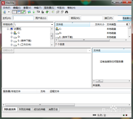Switch to 消息日志 tab
The image size is (133, 119).
pyautogui.click(x=53, y=109)
